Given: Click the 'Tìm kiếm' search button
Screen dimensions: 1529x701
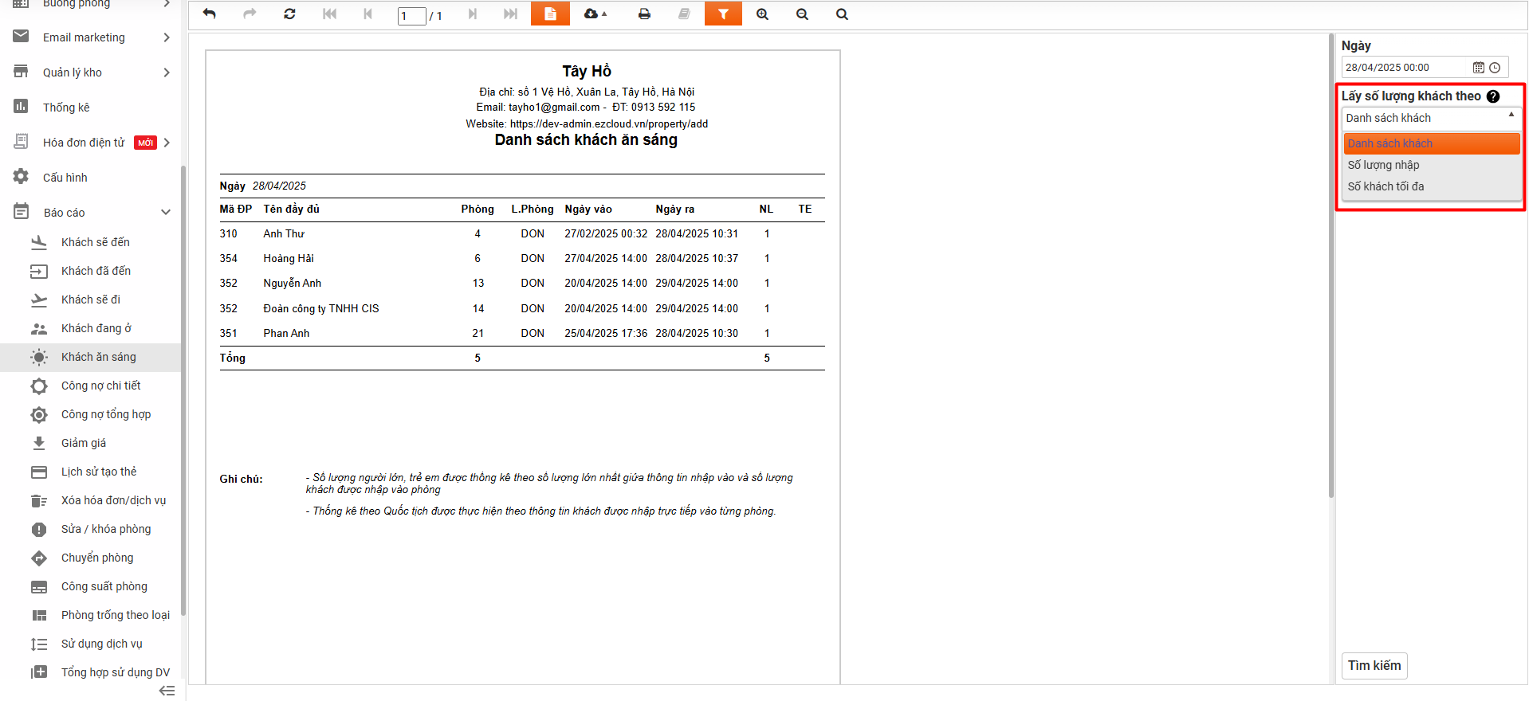Looking at the screenshot, I should click(x=1374, y=665).
